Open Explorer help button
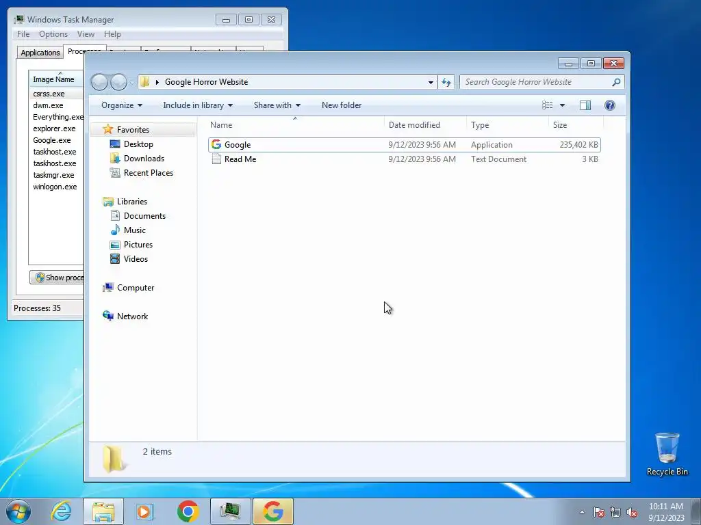This screenshot has width=701, height=525. (610, 105)
